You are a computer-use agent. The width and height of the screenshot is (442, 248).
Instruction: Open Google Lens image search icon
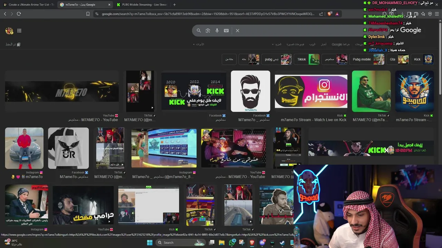click(208, 31)
